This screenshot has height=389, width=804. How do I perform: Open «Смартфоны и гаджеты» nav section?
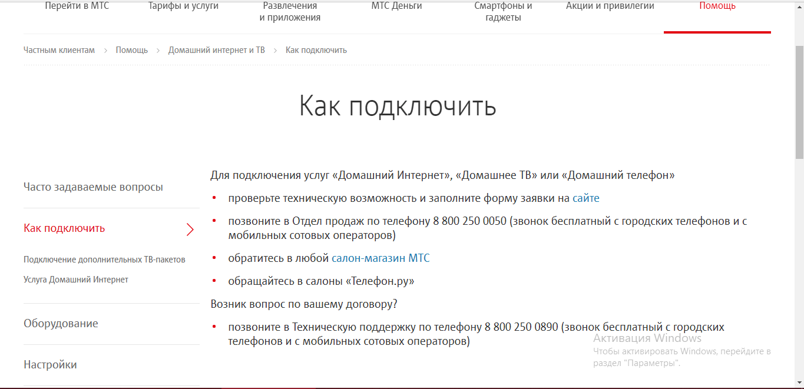[503, 12]
